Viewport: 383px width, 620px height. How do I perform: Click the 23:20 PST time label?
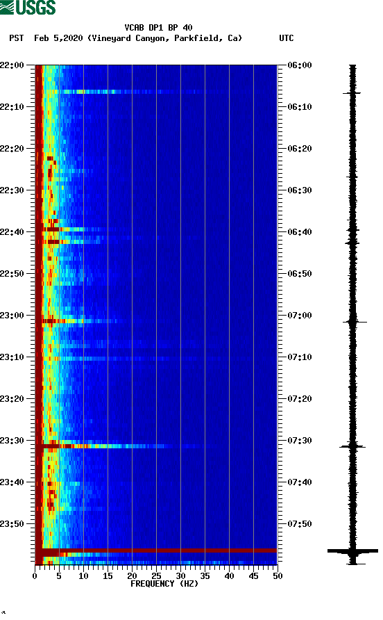click(x=12, y=399)
